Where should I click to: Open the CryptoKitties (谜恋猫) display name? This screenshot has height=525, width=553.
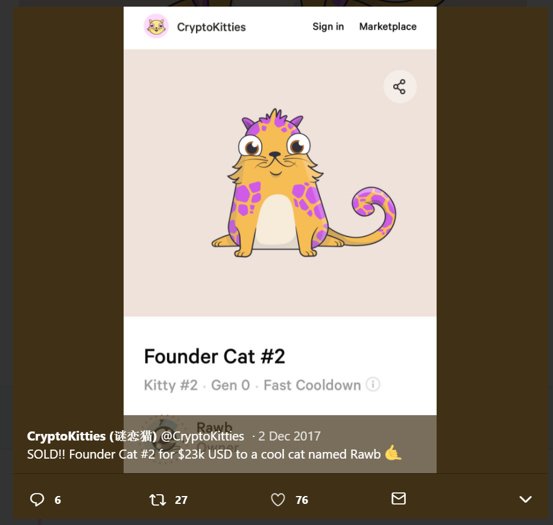point(92,436)
